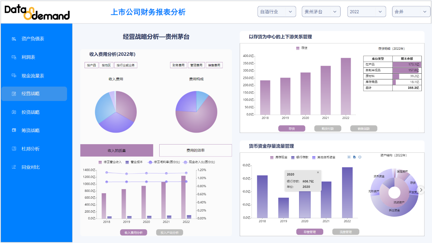
Task: Close the 2020 tooltip popup
Action: [x=318, y=172]
